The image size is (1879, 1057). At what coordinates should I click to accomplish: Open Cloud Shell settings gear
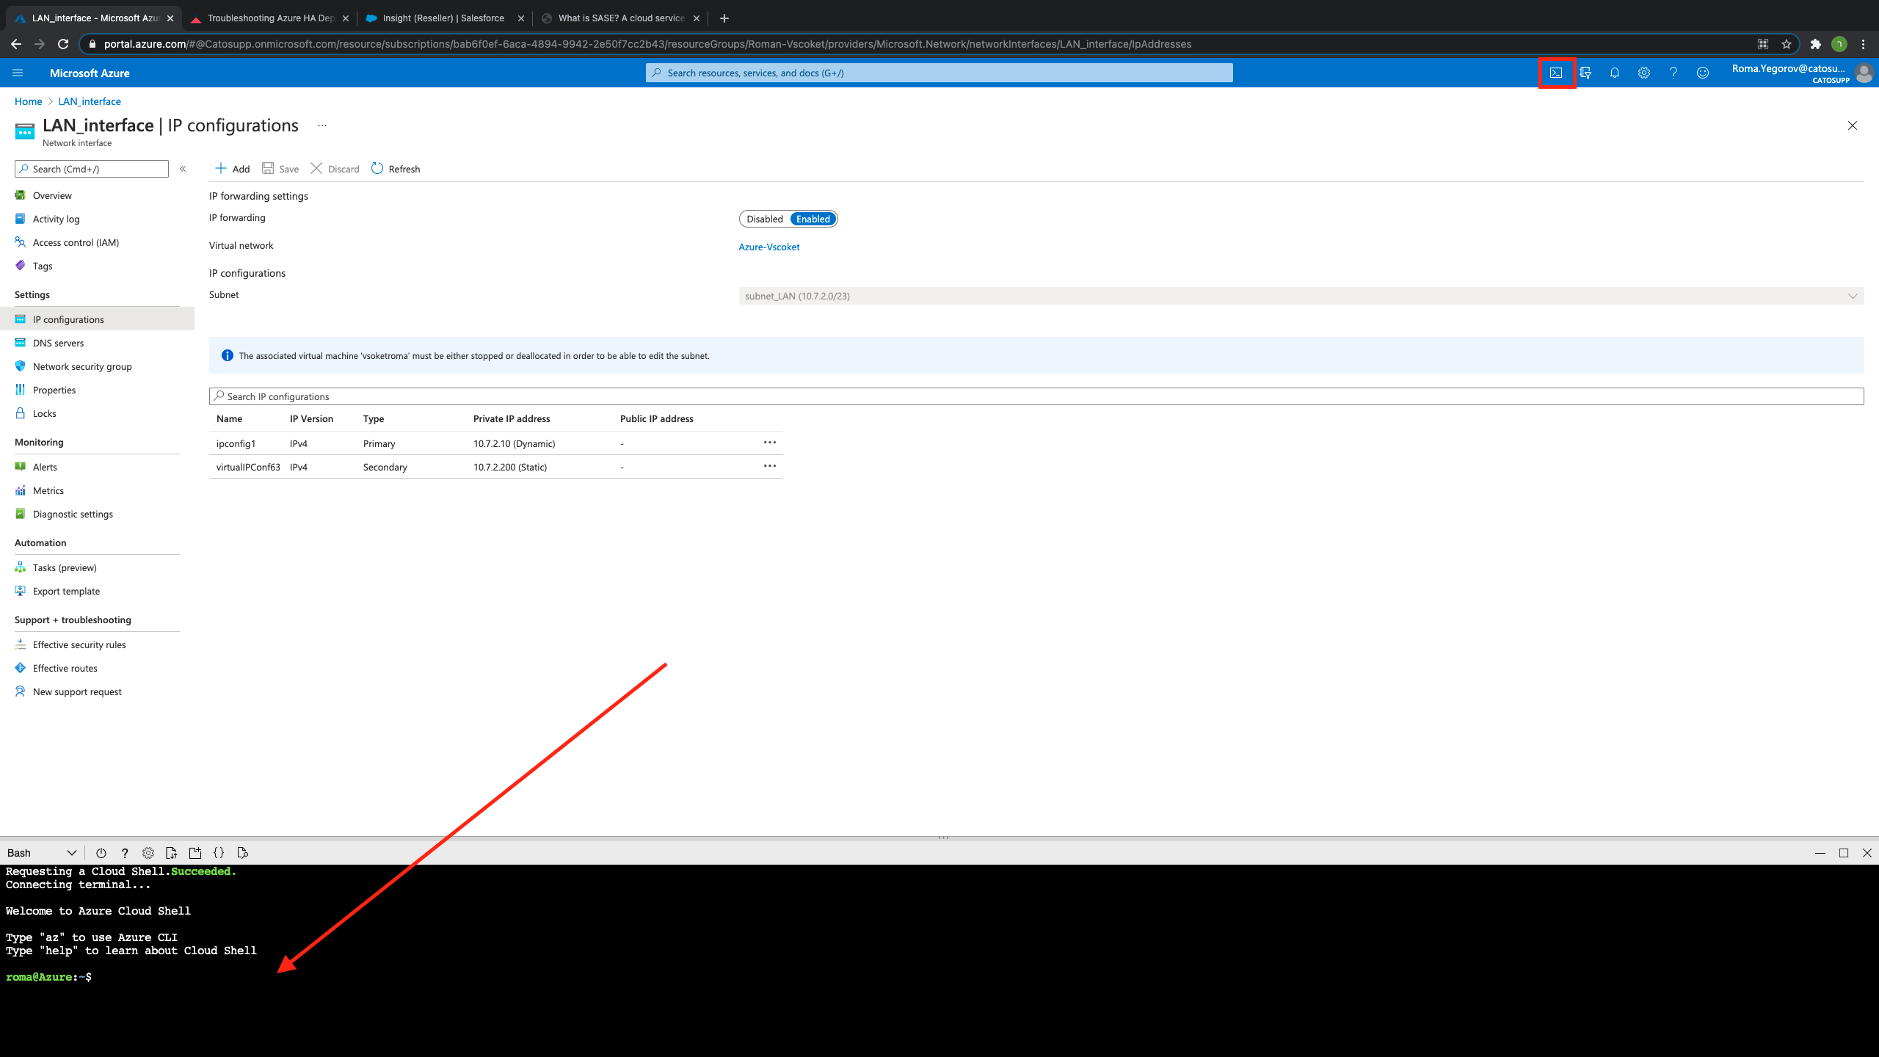tap(148, 853)
